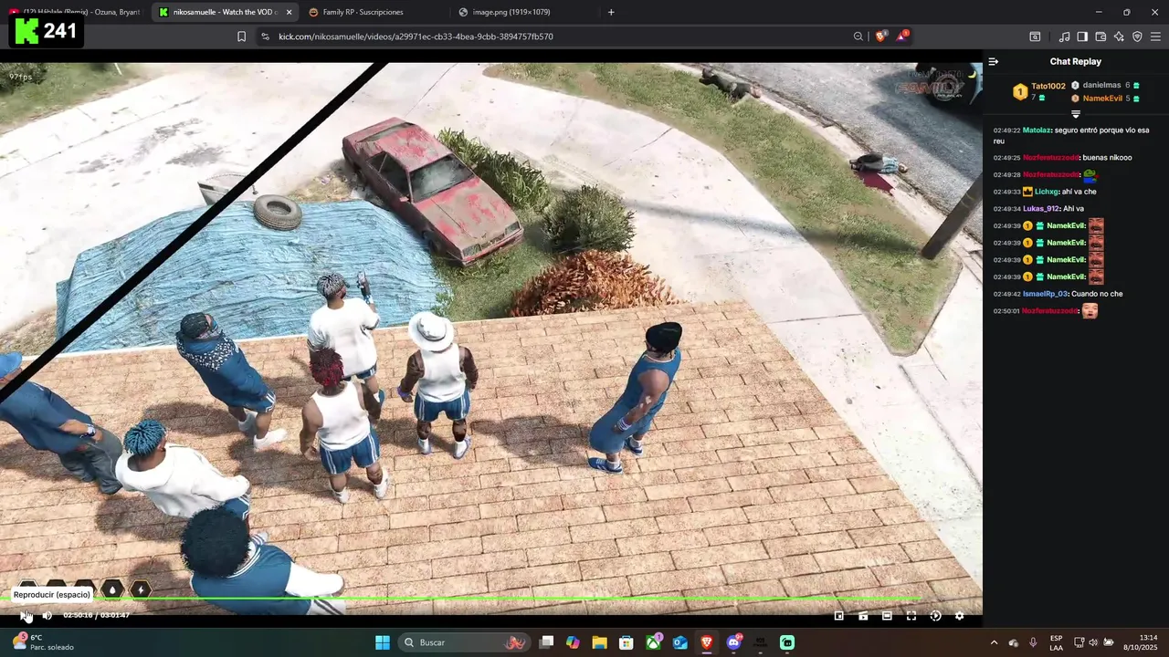Open the Brave VPN shield icon
The height and width of the screenshot is (657, 1169).
coord(1137,36)
